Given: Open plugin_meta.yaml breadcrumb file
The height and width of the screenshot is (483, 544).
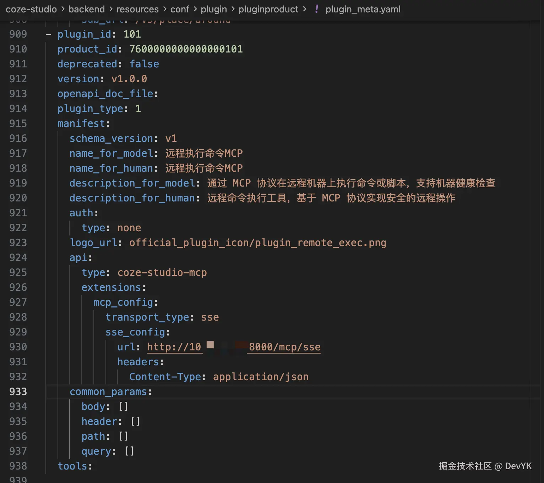Looking at the screenshot, I should (363, 9).
